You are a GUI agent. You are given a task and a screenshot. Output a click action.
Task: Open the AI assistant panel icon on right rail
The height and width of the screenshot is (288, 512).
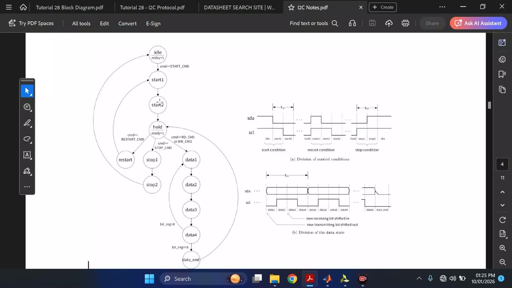pos(502,42)
